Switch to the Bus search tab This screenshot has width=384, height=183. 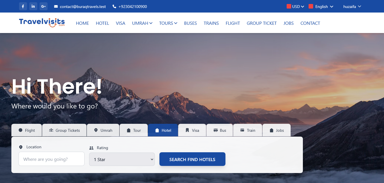coord(220,130)
